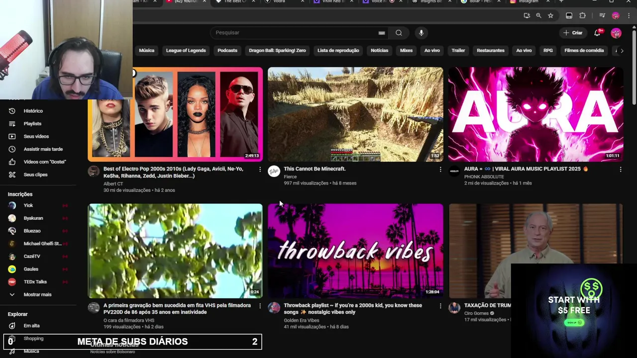The image size is (637, 358).
Task: Open the Albert CT channel name
Action: pyautogui.click(x=113, y=184)
